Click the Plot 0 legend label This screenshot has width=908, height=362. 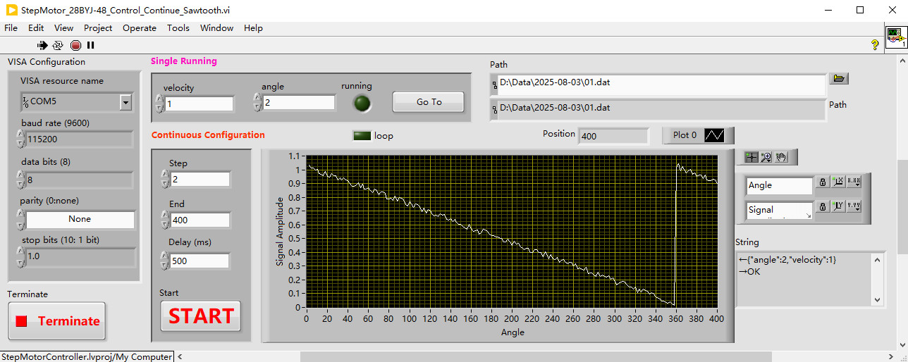click(685, 135)
